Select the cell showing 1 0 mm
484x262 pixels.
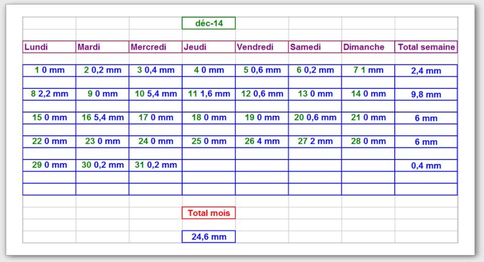49,70
